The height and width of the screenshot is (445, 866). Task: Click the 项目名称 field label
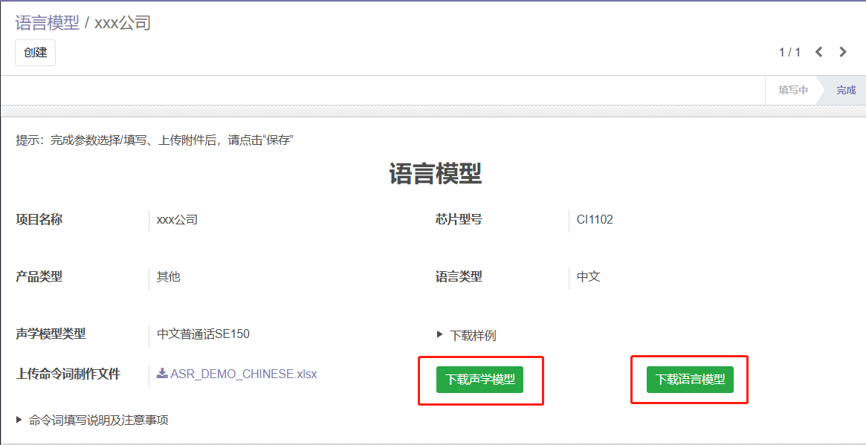coord(39,219)
